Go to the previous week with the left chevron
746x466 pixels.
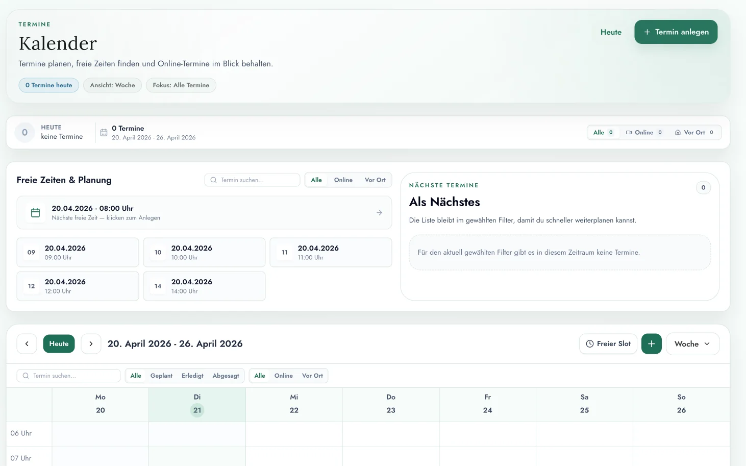pos(27,344)
